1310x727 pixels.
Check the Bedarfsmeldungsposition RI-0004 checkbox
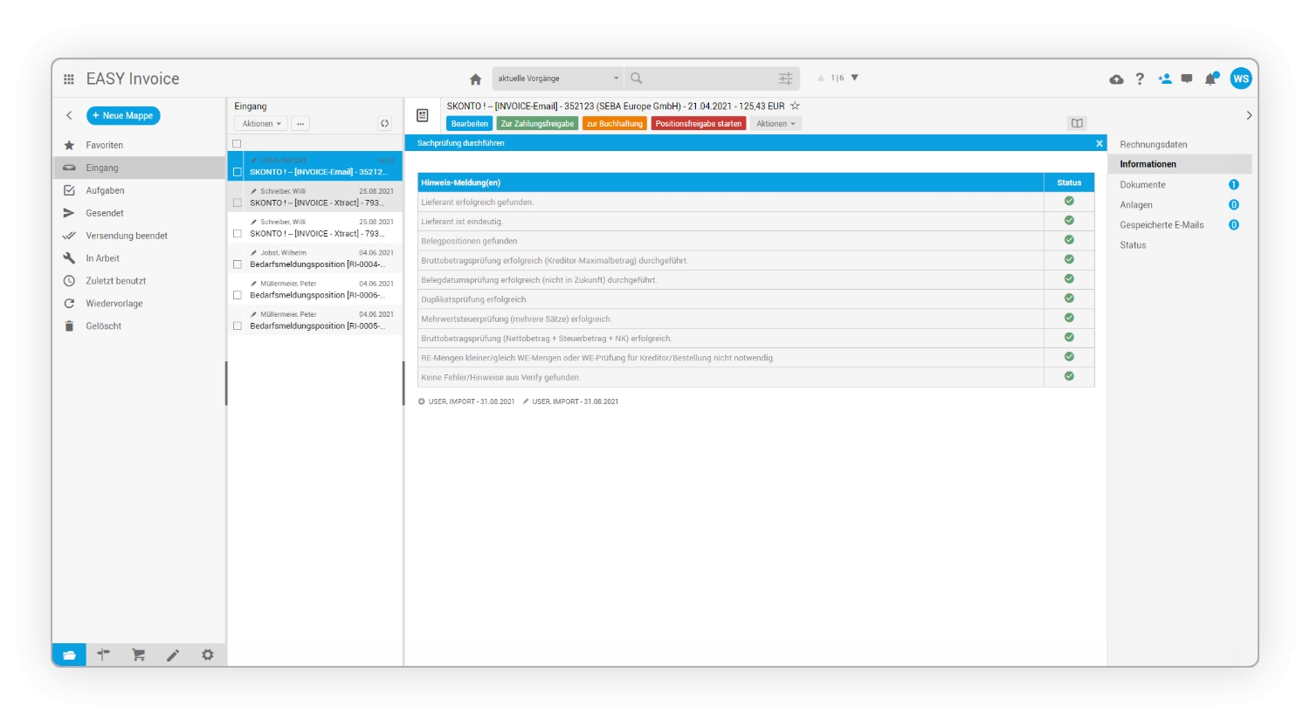[x=238, y=264]
